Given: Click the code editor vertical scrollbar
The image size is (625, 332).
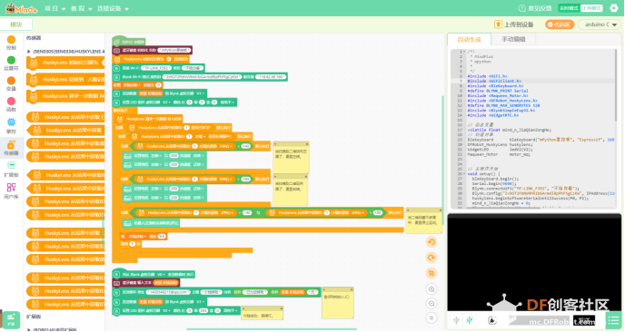Looking at the screenshot, I should [617, 85].
